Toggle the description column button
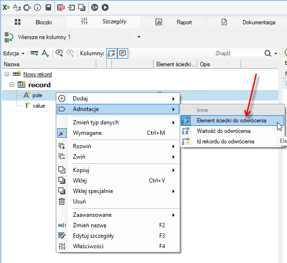Screen dimensions: 287x263 coord(123,53)
